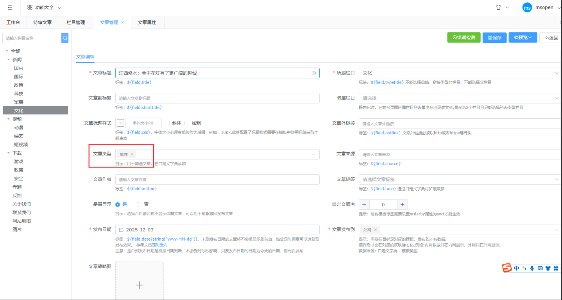Screen dimensions: 562x300
Task: Collapse the 新闻 tree node
Action: (9, 60)
